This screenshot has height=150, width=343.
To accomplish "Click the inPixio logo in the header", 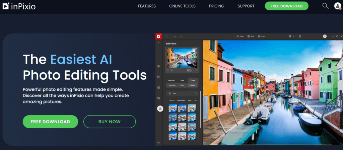I will pyautogui.click(x=19, y=6).
